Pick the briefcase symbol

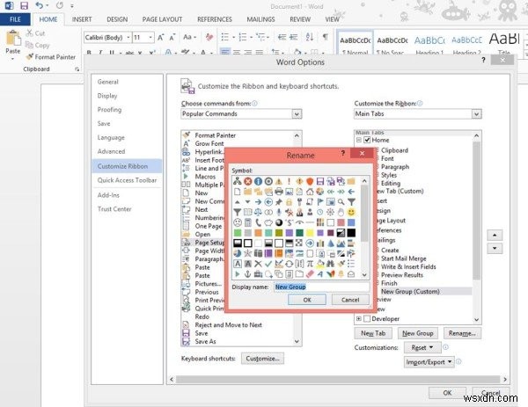258,274
